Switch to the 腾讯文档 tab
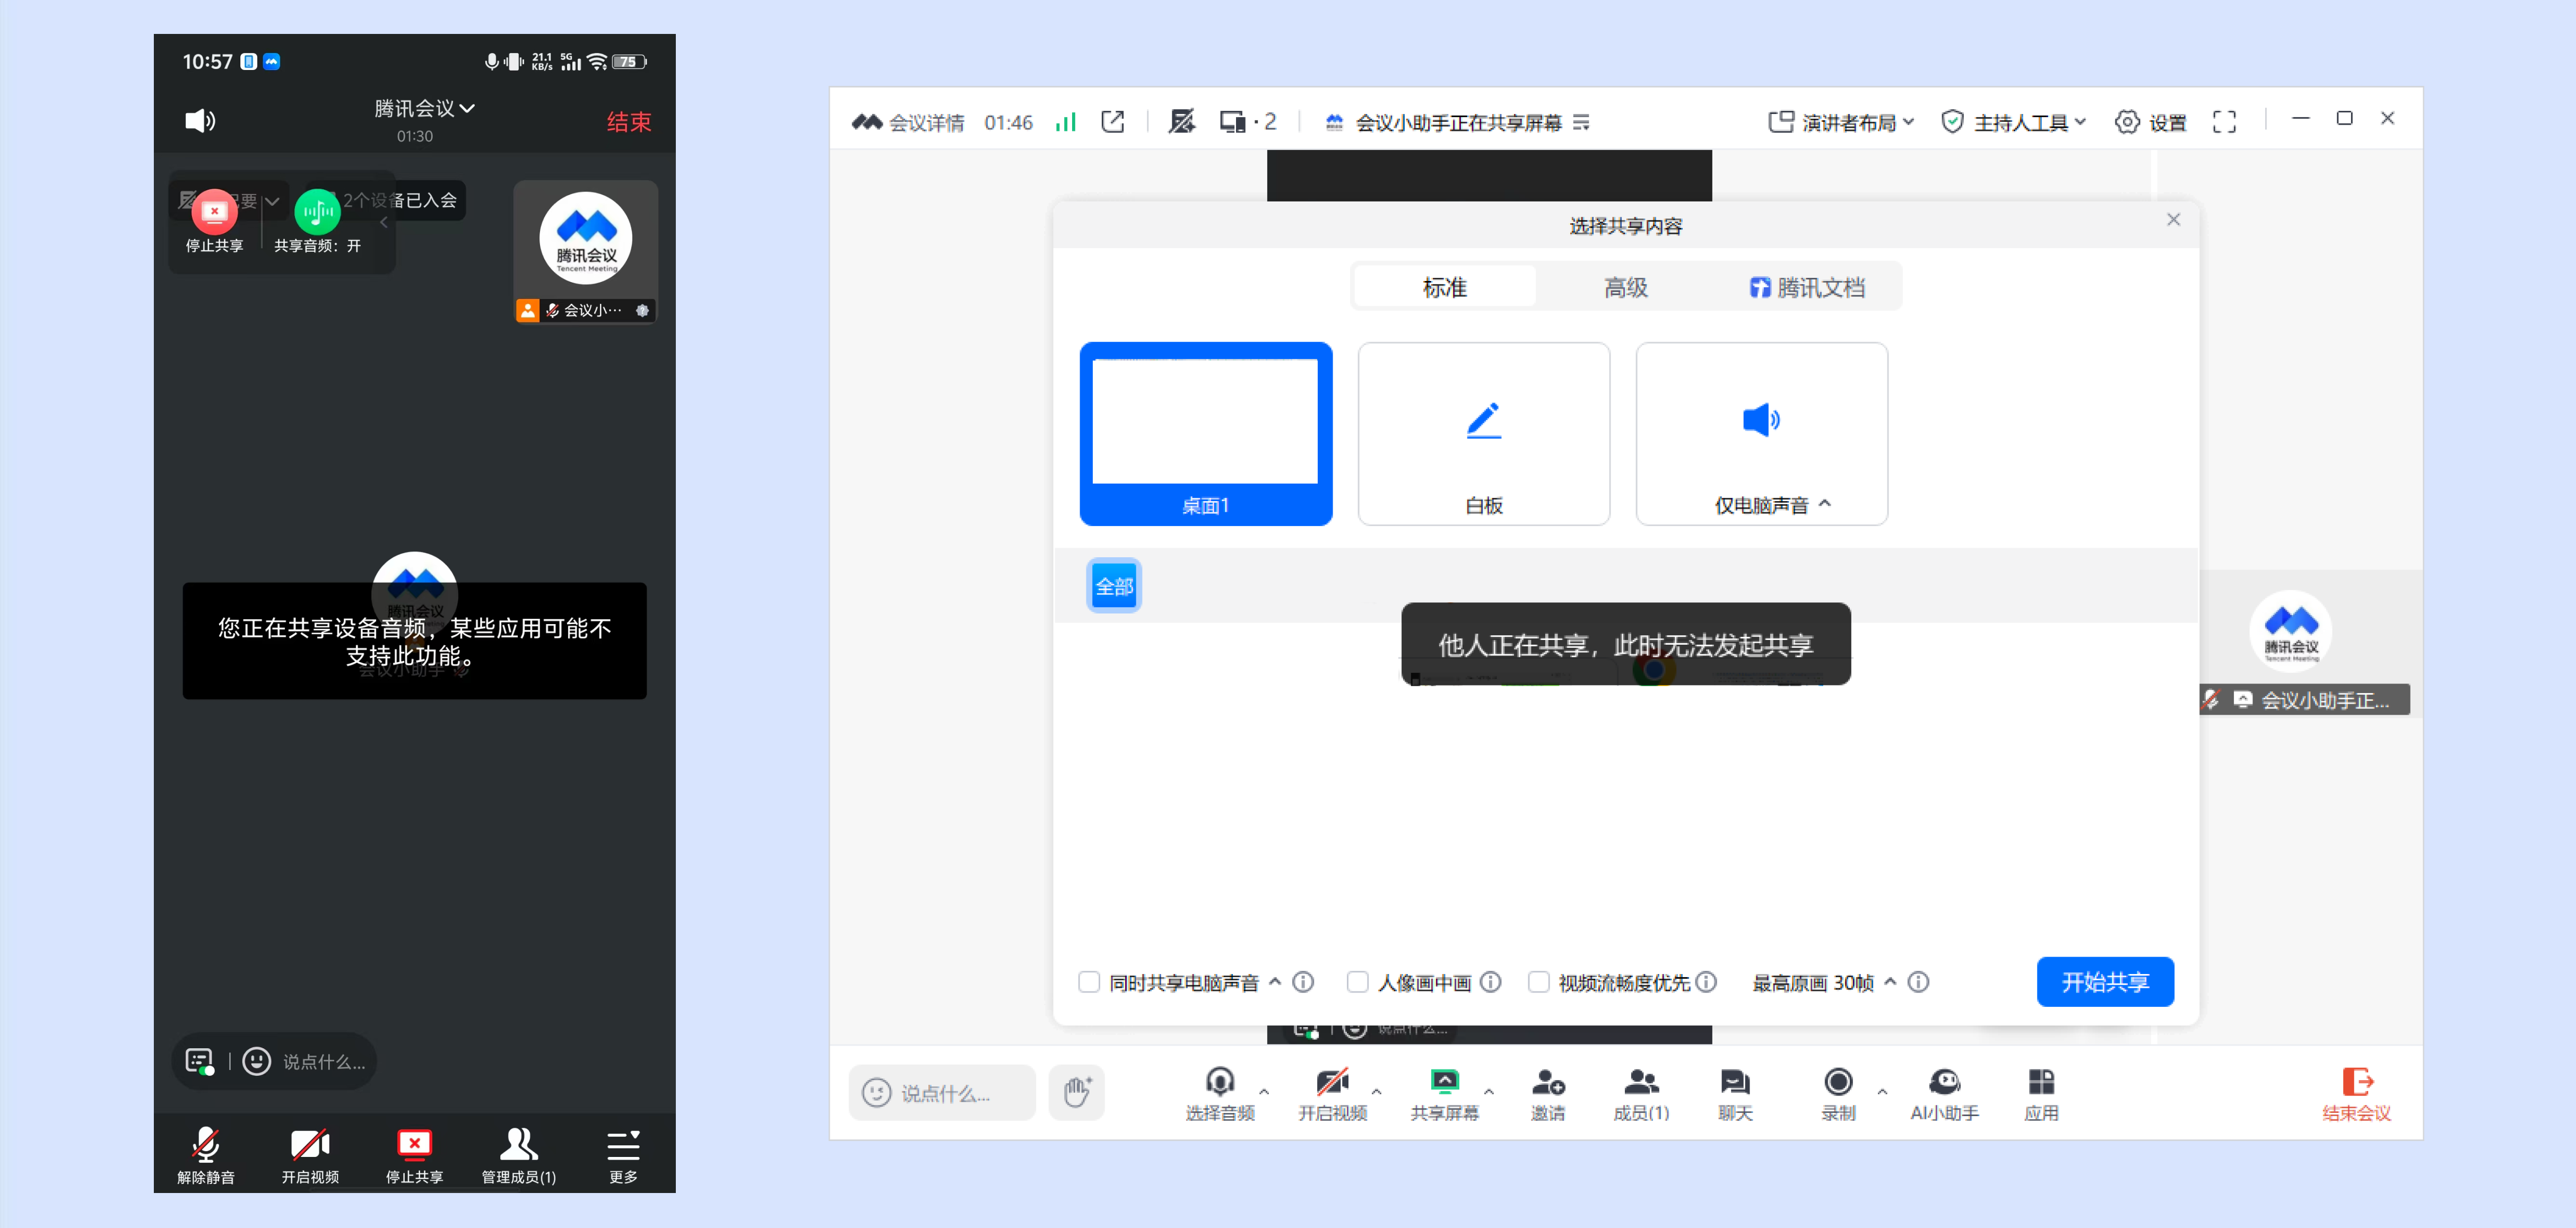 pos(1807,288)
